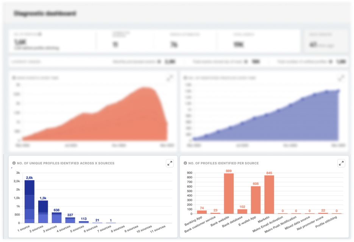Screen dimensions: 354x242
Task: Click the "74" value label
Action: 202,208
